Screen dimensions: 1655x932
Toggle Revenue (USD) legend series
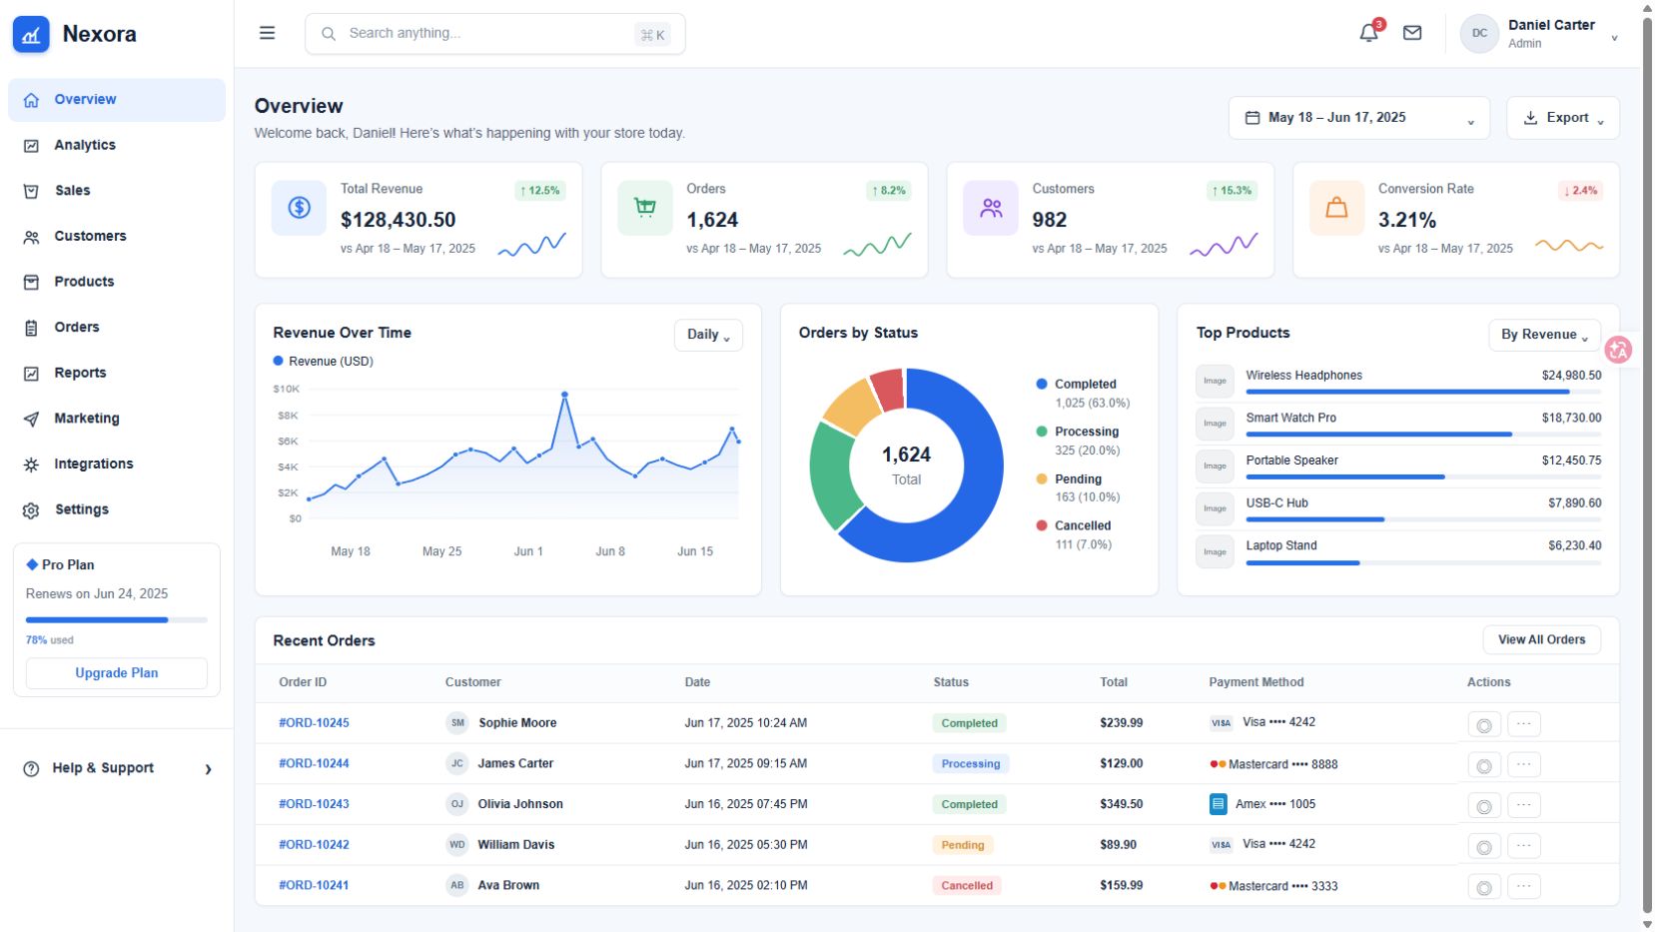tap(323, 362)
